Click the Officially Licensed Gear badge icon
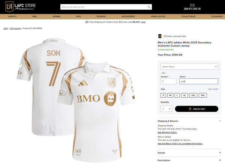Image resolution: width=225 pixels, height=165 pixels. pos(160,36)
